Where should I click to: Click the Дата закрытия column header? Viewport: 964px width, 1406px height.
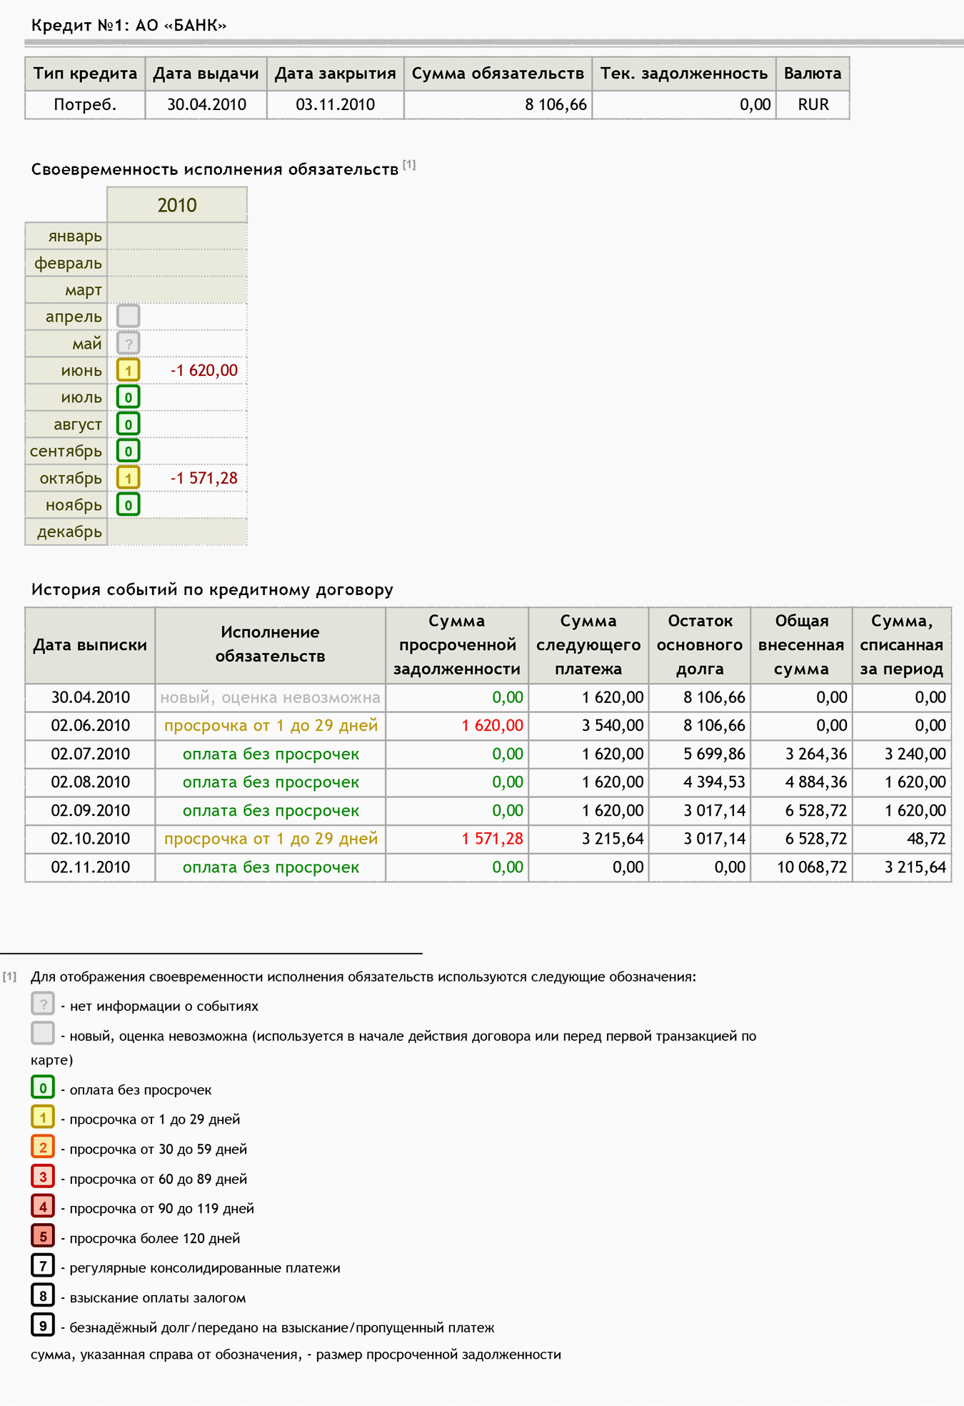(x=336, y=74)
